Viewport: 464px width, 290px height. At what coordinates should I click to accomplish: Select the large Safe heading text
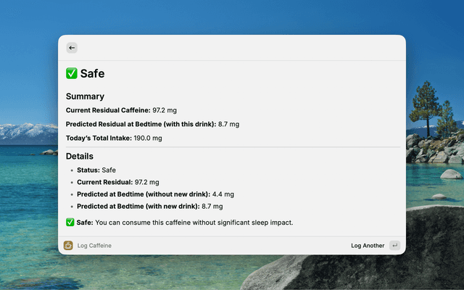(x=92, y=73)
